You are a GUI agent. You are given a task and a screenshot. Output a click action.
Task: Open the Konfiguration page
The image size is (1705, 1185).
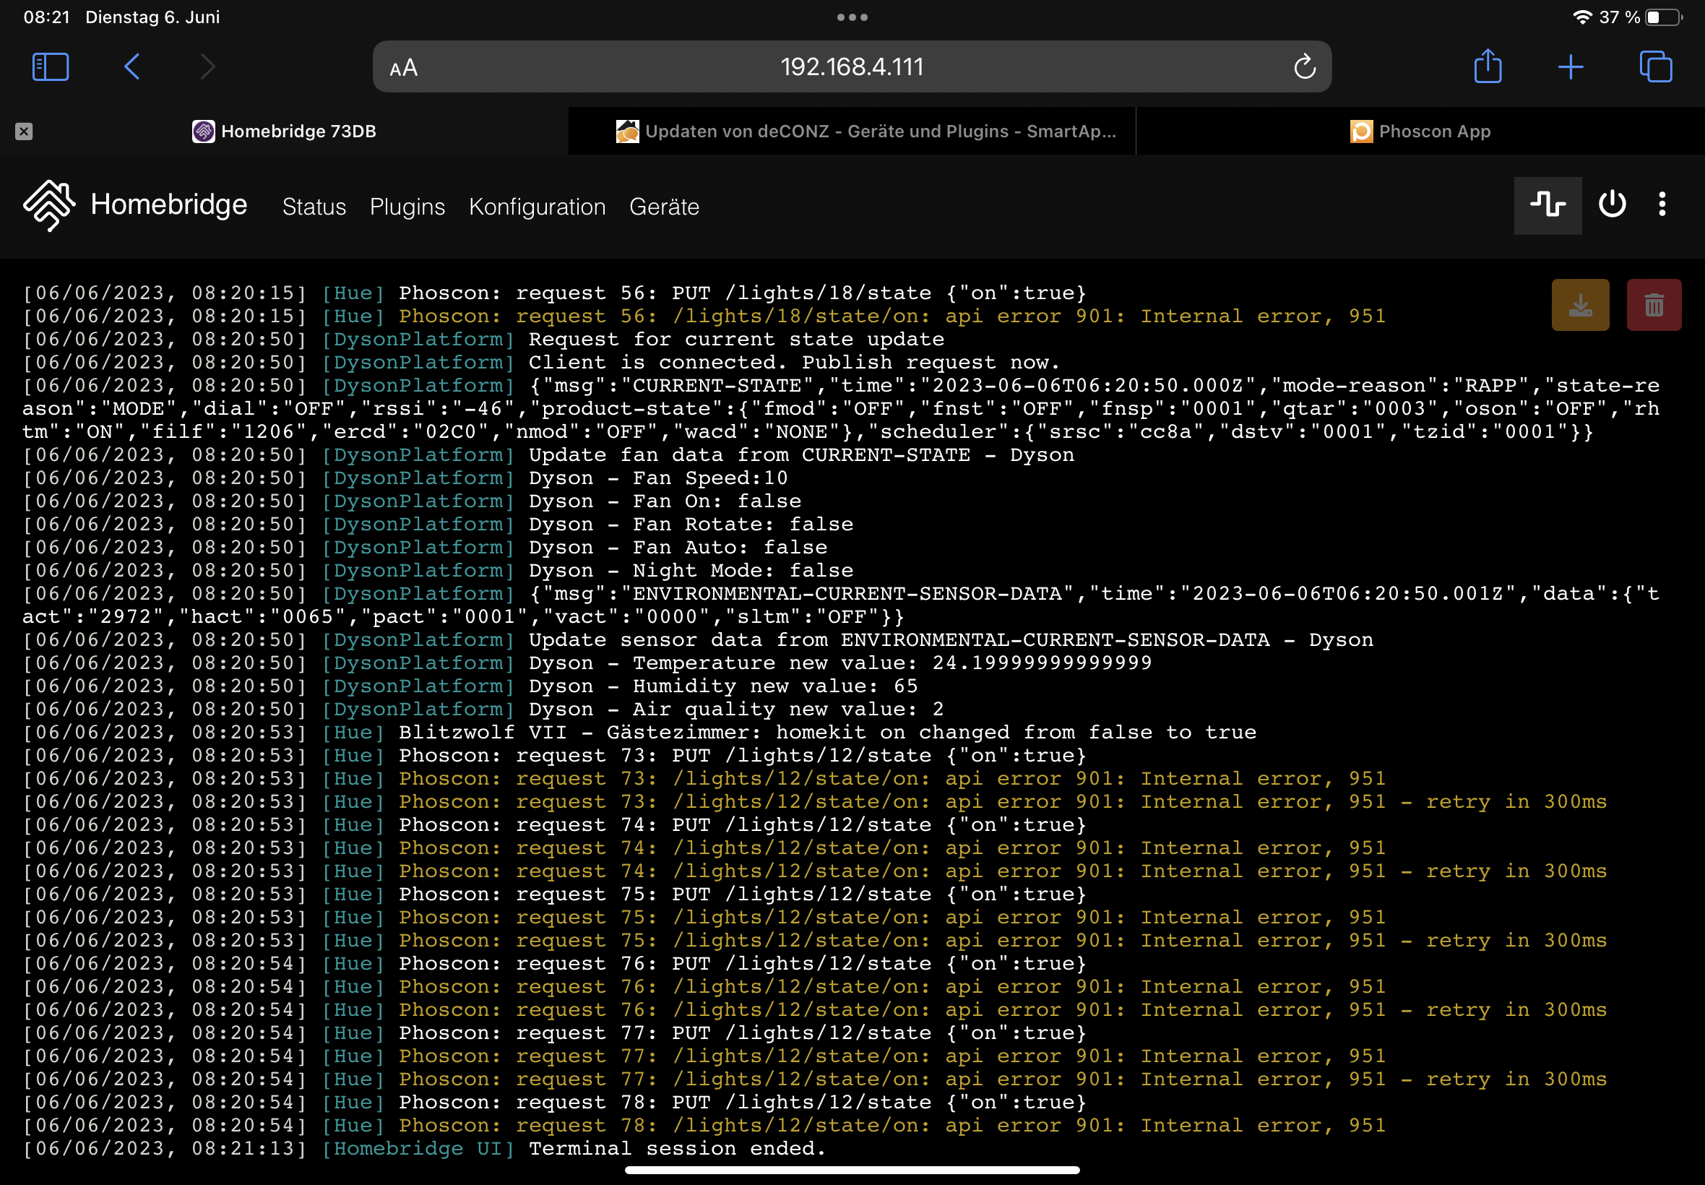[x=537, y=207]
